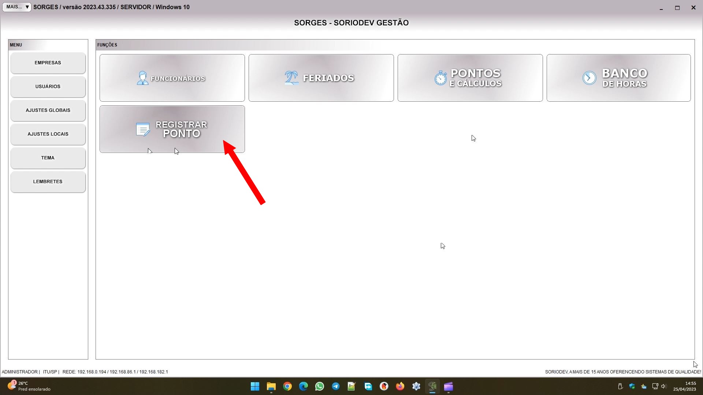Click the Tema button
703x395 pixels.
48,158
